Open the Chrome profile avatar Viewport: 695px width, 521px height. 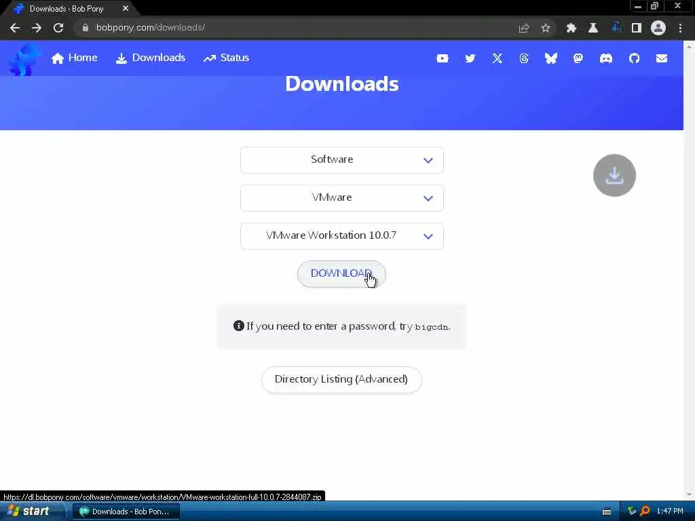[658, 28]
